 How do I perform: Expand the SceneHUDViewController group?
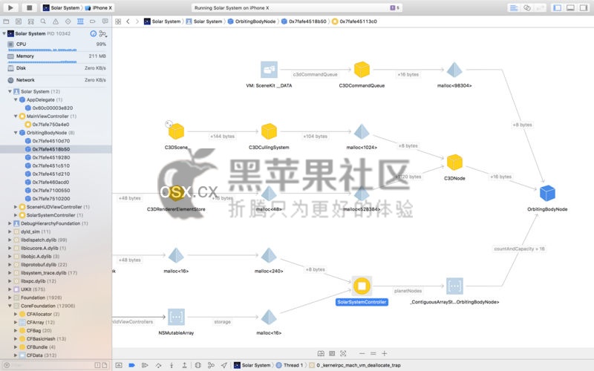click(16, 207)
